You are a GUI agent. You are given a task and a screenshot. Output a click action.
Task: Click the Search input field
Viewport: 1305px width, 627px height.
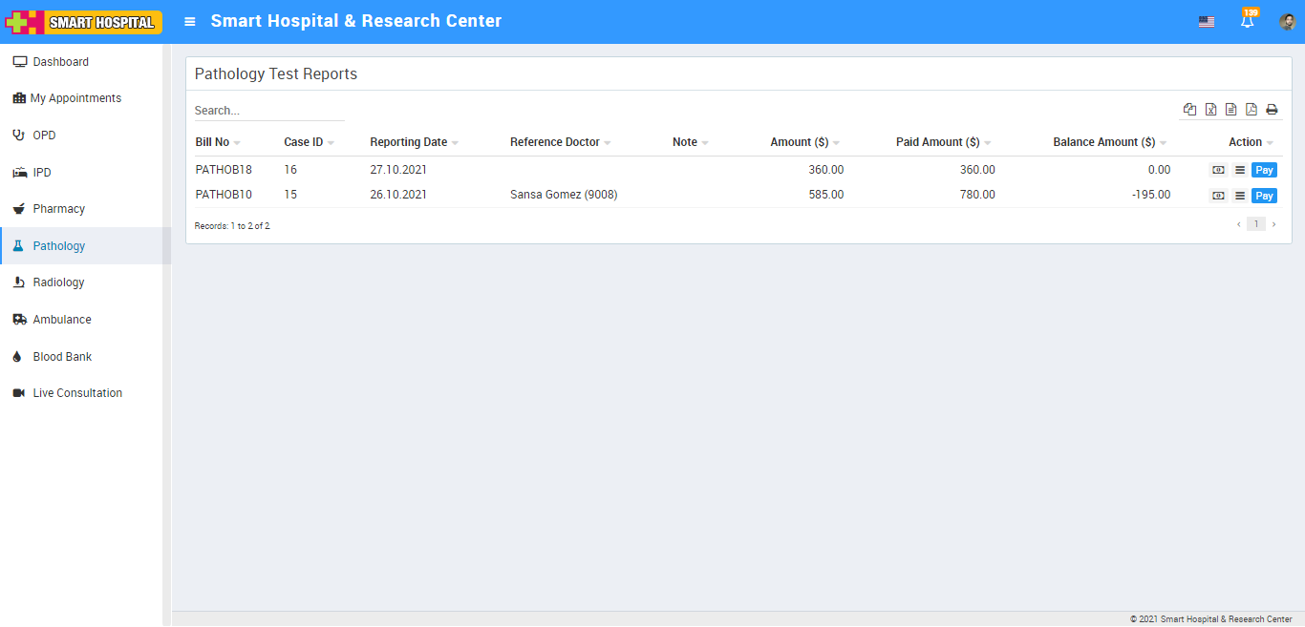tap(268, 111)
